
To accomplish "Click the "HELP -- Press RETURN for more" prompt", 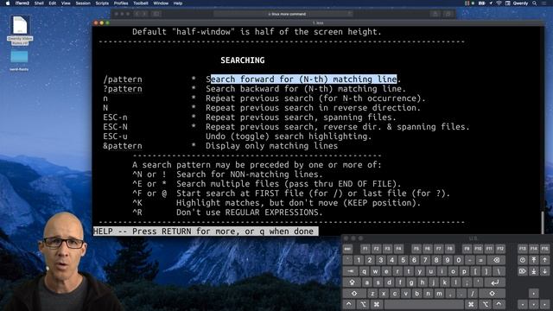I will tap(206, 232).
